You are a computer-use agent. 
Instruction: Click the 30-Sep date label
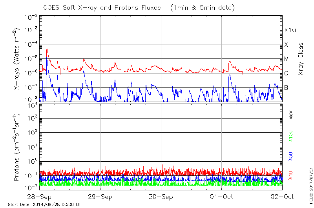(161, 196)
